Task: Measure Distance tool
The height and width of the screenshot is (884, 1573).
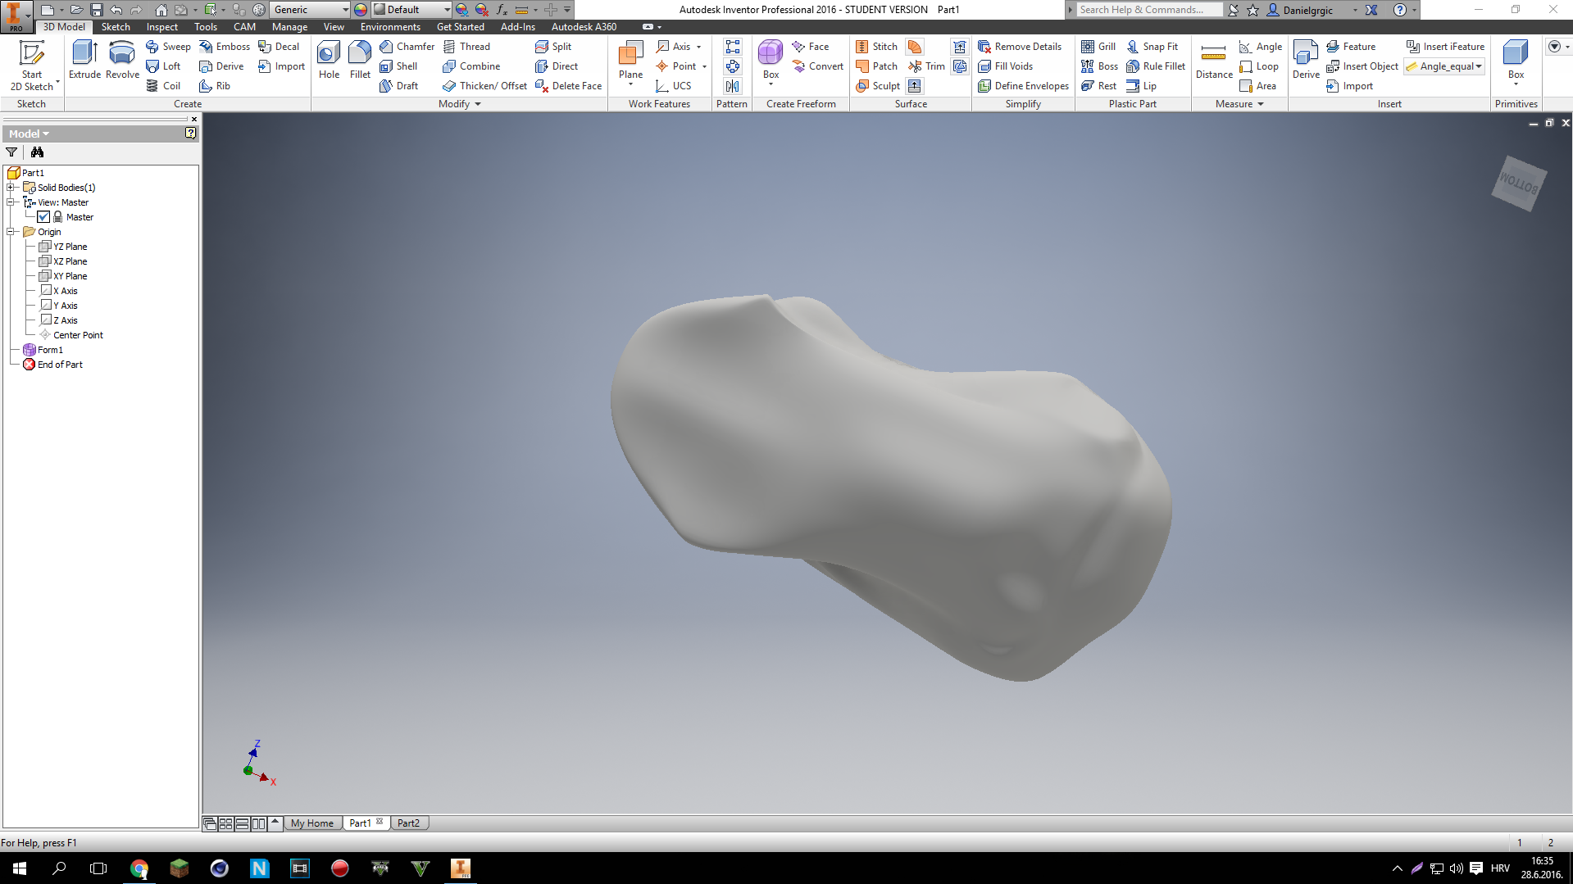Action: (x=1214, y=60)
